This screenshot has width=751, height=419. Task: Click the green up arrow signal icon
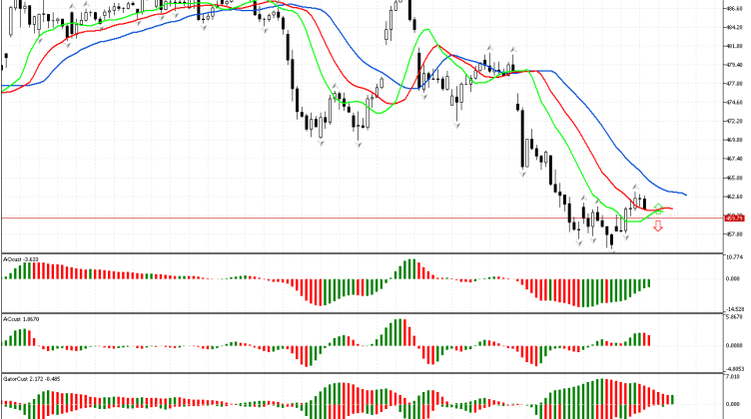[x=658, y=209]
